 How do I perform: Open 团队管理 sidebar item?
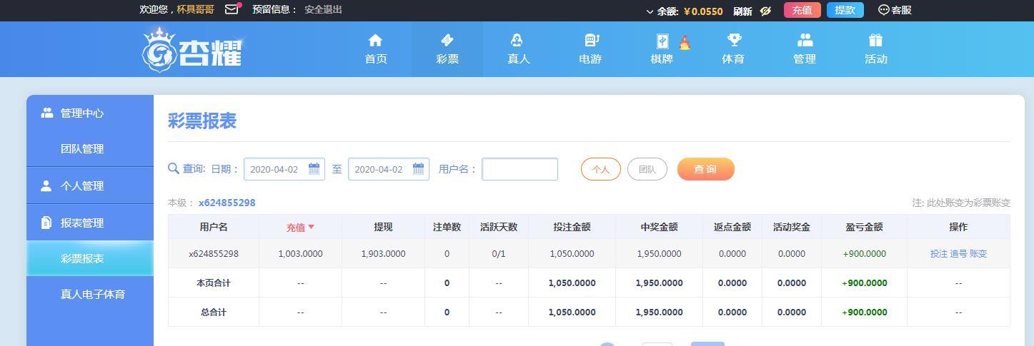click(x=90, y=148)
